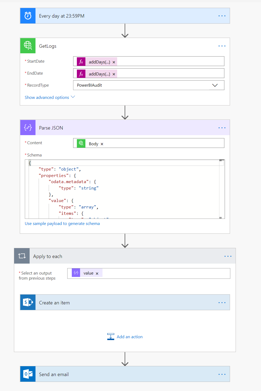This screenshot has width=261, height=391.
Task: Expand Show advanced options in GetLogs
Action: point(50,98)
